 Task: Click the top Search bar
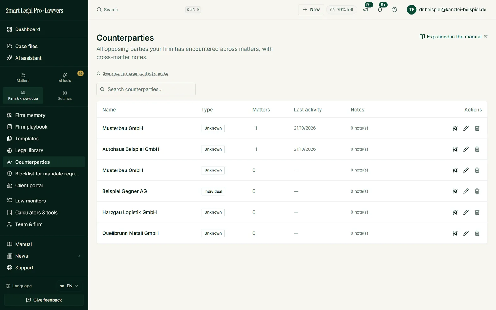point(149,10)
